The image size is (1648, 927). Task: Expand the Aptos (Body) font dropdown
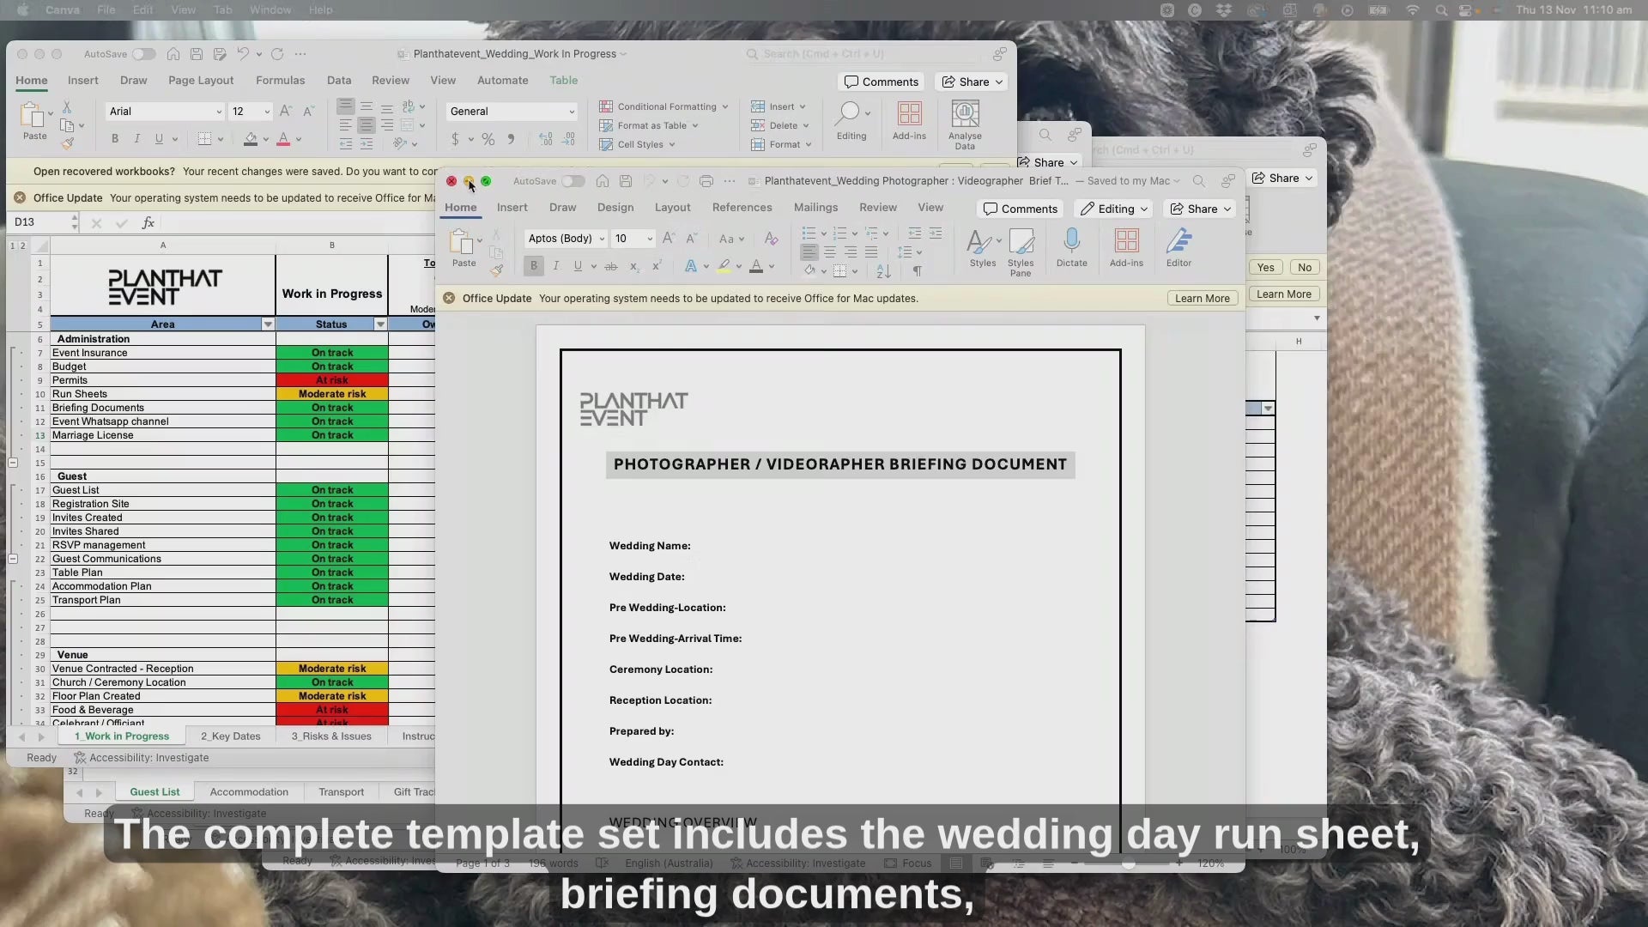(x=602, y=239)
